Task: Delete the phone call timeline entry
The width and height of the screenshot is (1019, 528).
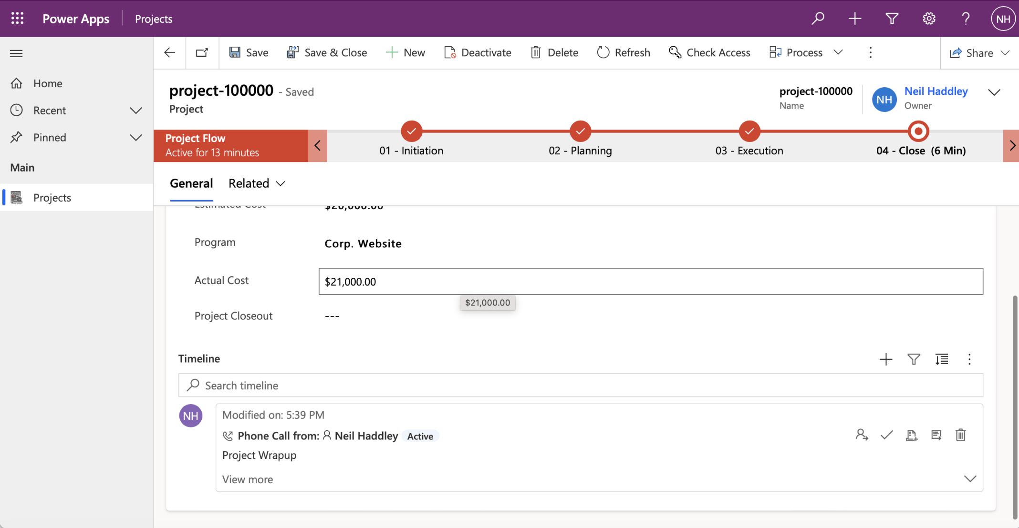Action: click(x=960, y=435)
